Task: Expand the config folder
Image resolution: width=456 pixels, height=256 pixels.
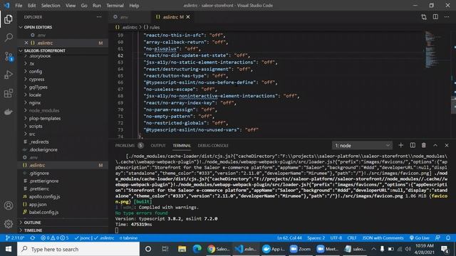Action: (36, 71)
